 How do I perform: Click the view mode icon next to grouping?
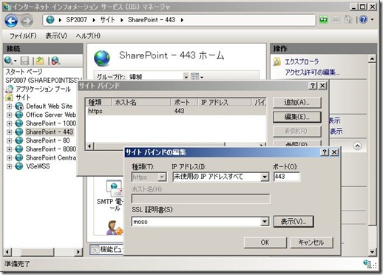click(194, 77)
